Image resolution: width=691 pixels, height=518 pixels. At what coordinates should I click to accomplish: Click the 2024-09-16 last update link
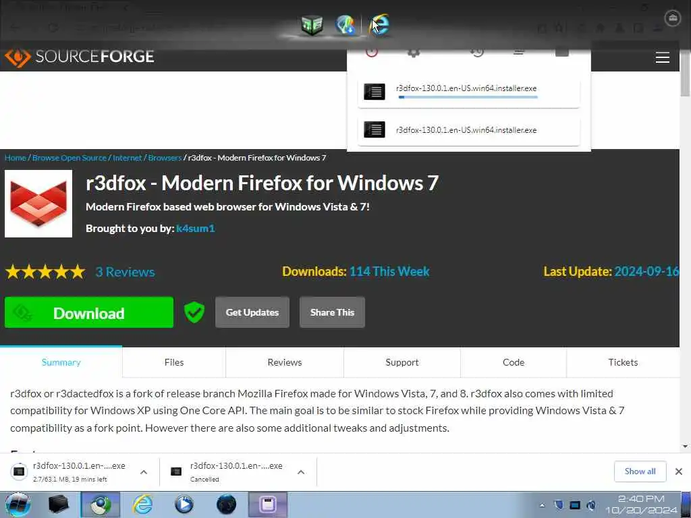coord(646,271)
